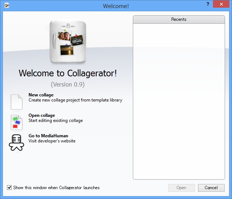Click the disabled Open button

pos(182,188)
